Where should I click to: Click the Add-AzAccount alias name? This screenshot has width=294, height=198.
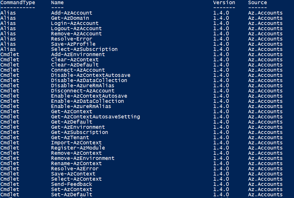pos(72,13)
